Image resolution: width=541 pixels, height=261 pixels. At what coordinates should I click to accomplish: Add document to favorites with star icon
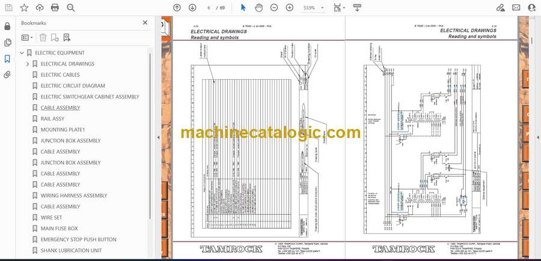point(24,8)
